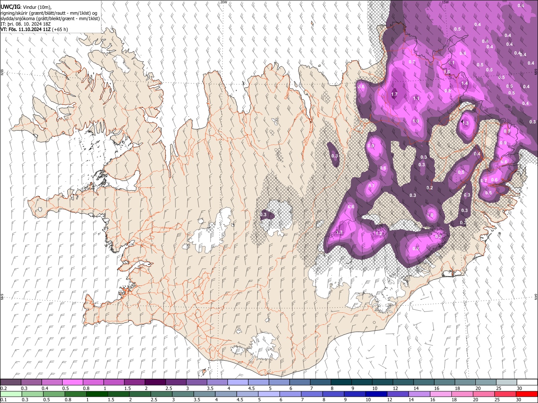This screenshot has height=403, width=538.
Task: Click the white top-row swatch after 30
Action: pos(527,382)
